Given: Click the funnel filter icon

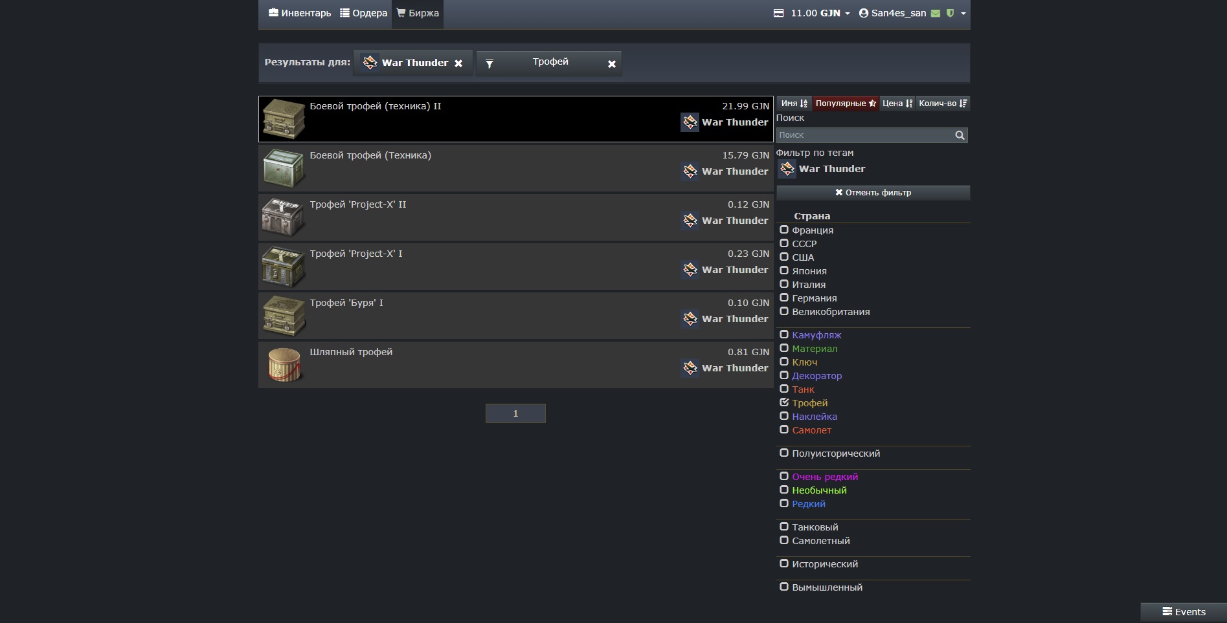Looking at the screenshot, I should (490, 64).
